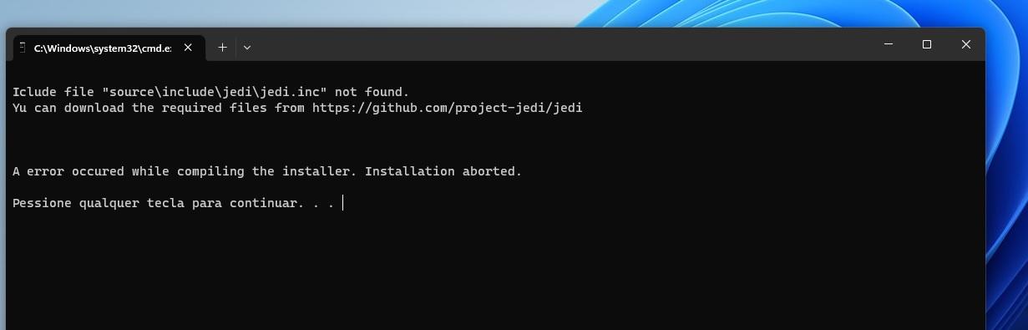Open a new terminal tab with plus
This screenshot has width=1028, height=330.
pos(222,48)
